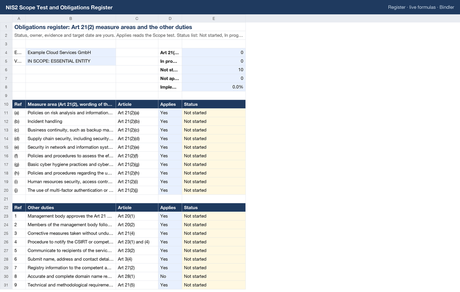Click cell 'IN SCOPE: ESSENTIAL ENTITY'
This screenshot has height=292, width=460.
(x=70, y=61)
